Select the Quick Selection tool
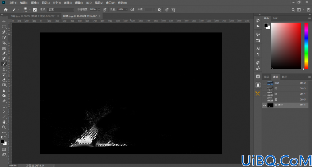The height and width of the screenshot is (167, 312). pos(4,38)
